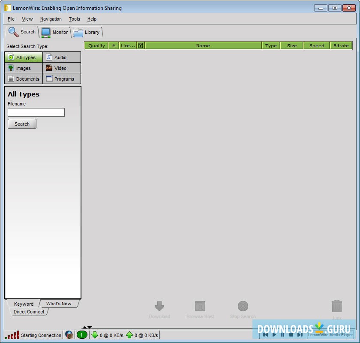Switch to the Video search type
Viewport: 360px width, 343px height.
pos(61,68)
